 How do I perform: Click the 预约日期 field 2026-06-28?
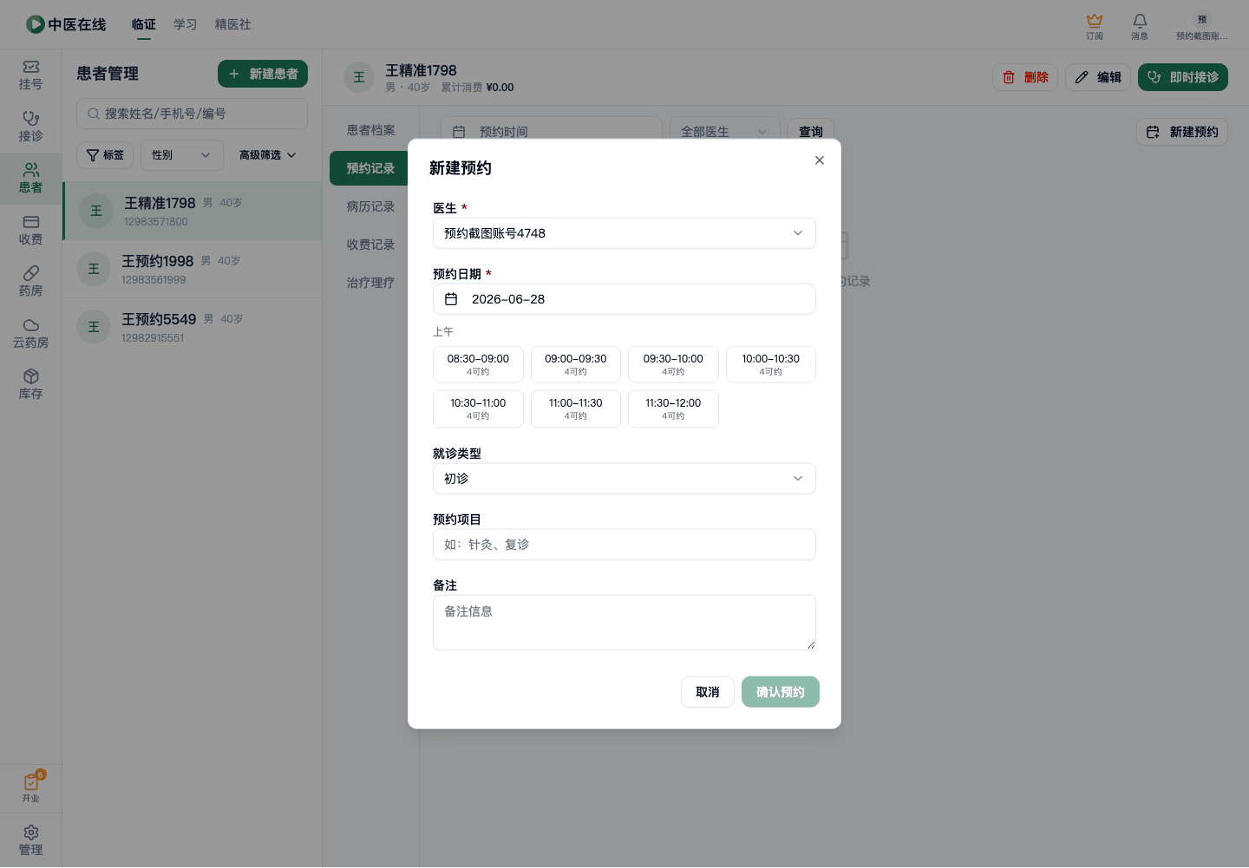[x=624, y=299]
